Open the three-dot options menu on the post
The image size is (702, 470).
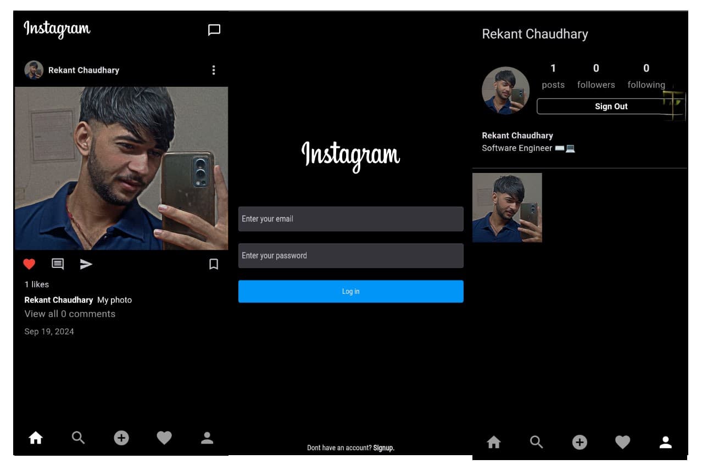coord(214,70)
